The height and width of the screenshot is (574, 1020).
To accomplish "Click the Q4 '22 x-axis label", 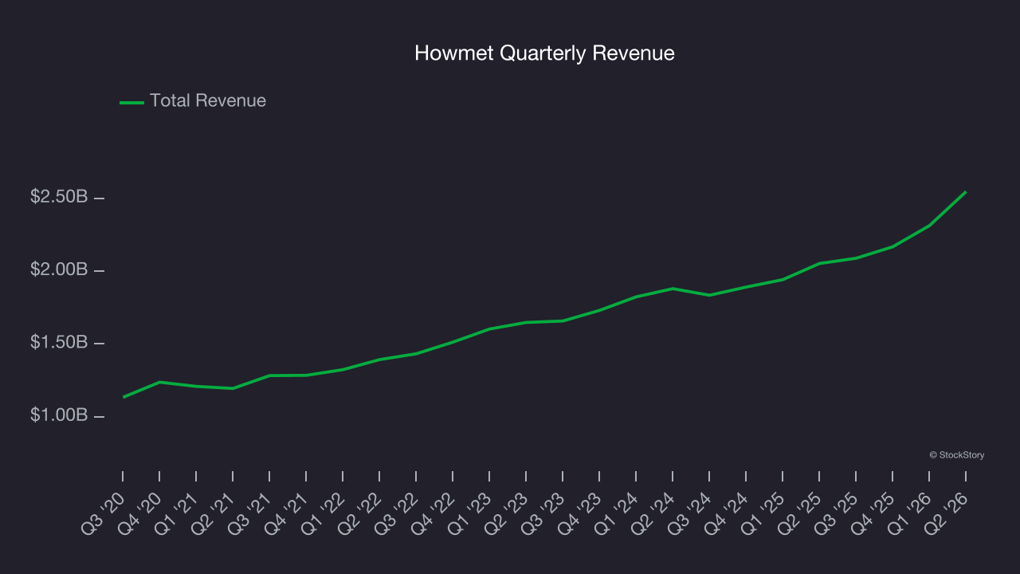I will point(433,513).
